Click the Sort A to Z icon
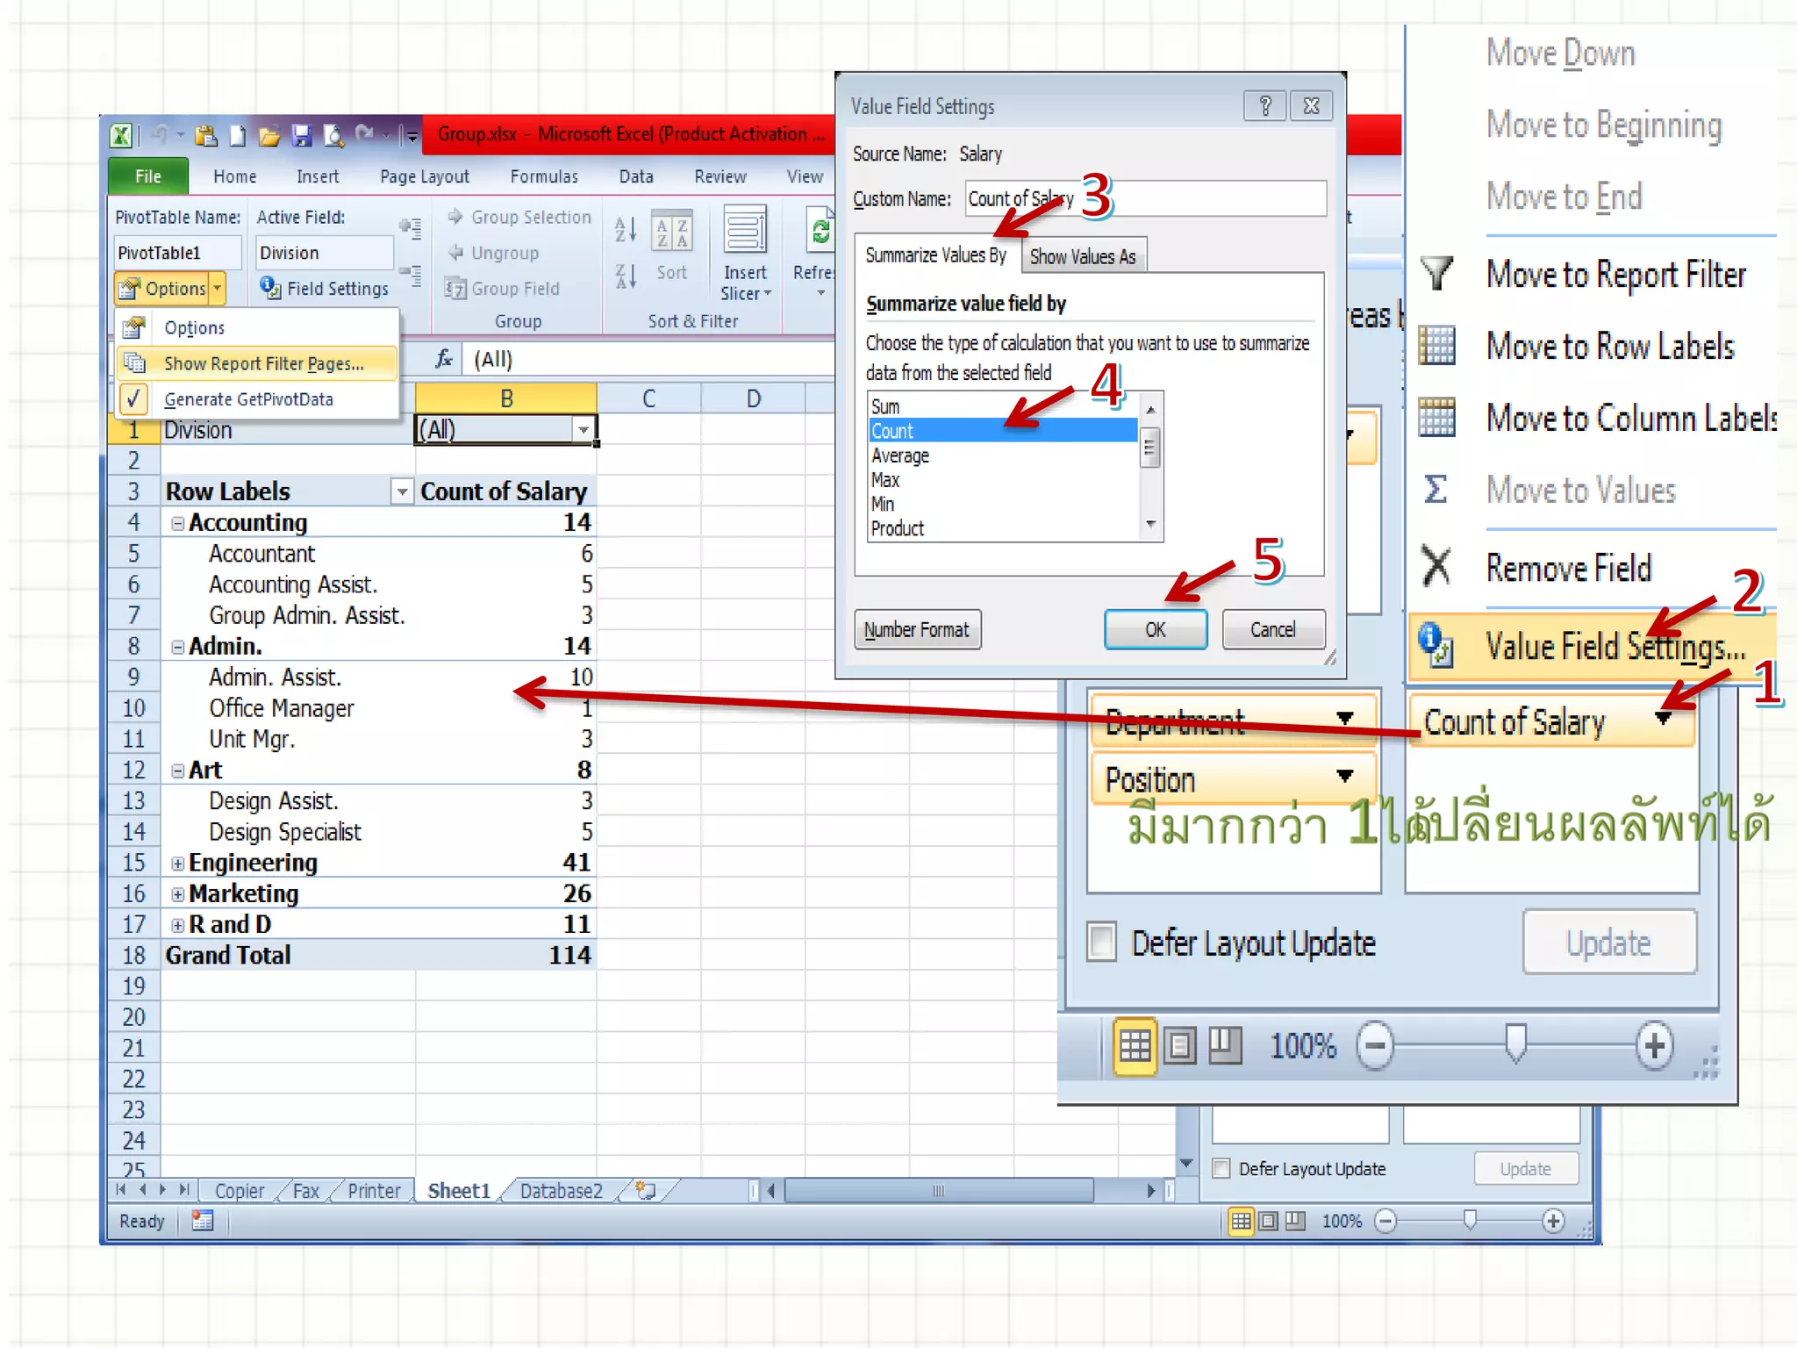This screenshot has height=1348, width=1797. coord(625,230)
